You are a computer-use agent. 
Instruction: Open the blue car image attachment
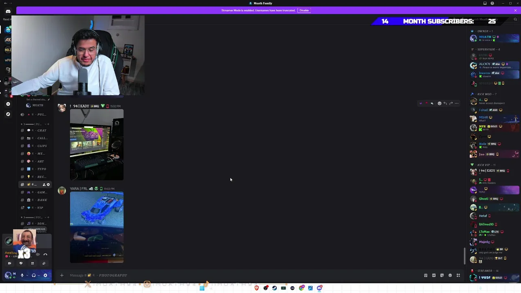click(96, 227)
